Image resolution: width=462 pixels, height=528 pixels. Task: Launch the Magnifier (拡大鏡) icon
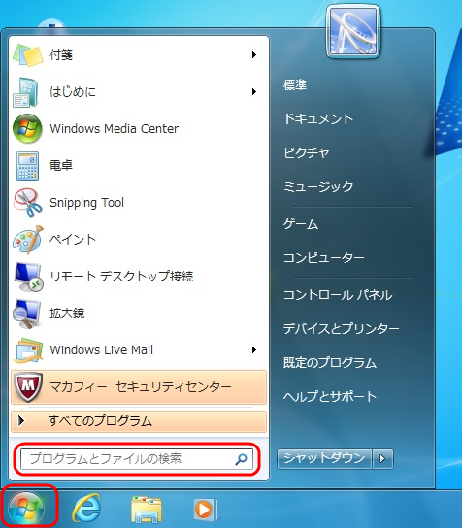coord(27,313)
